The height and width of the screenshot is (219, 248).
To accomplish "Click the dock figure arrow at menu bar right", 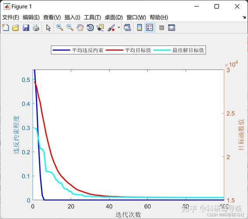I will coord(244,18).
